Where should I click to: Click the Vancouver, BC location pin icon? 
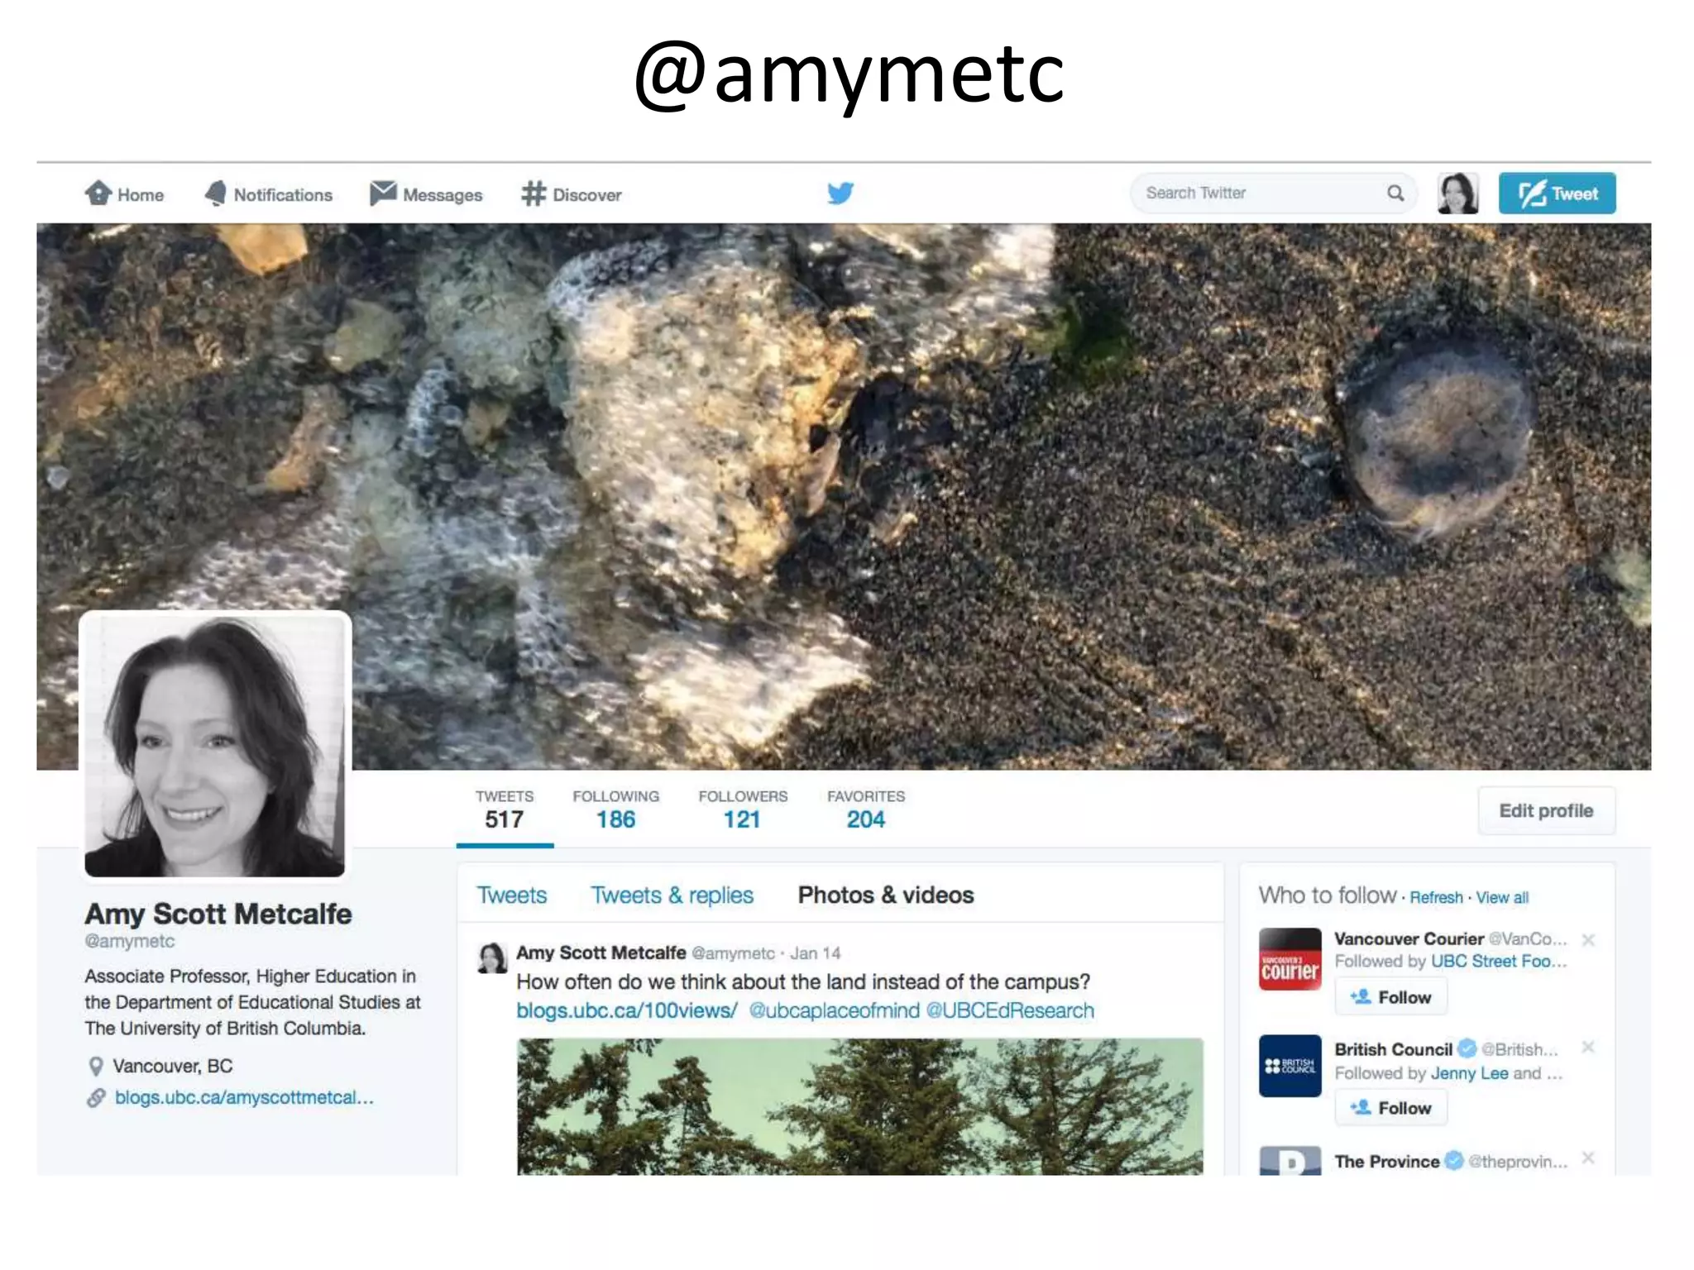(96, 1067)
